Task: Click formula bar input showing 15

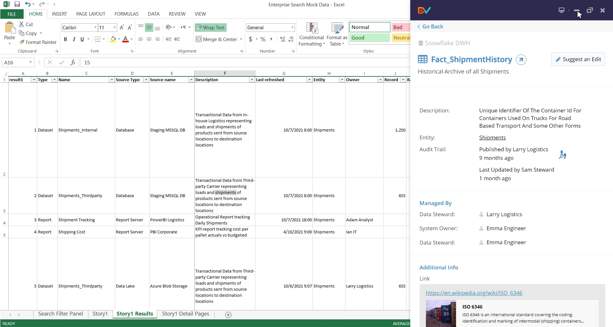Action: click(x=245, y=62)
